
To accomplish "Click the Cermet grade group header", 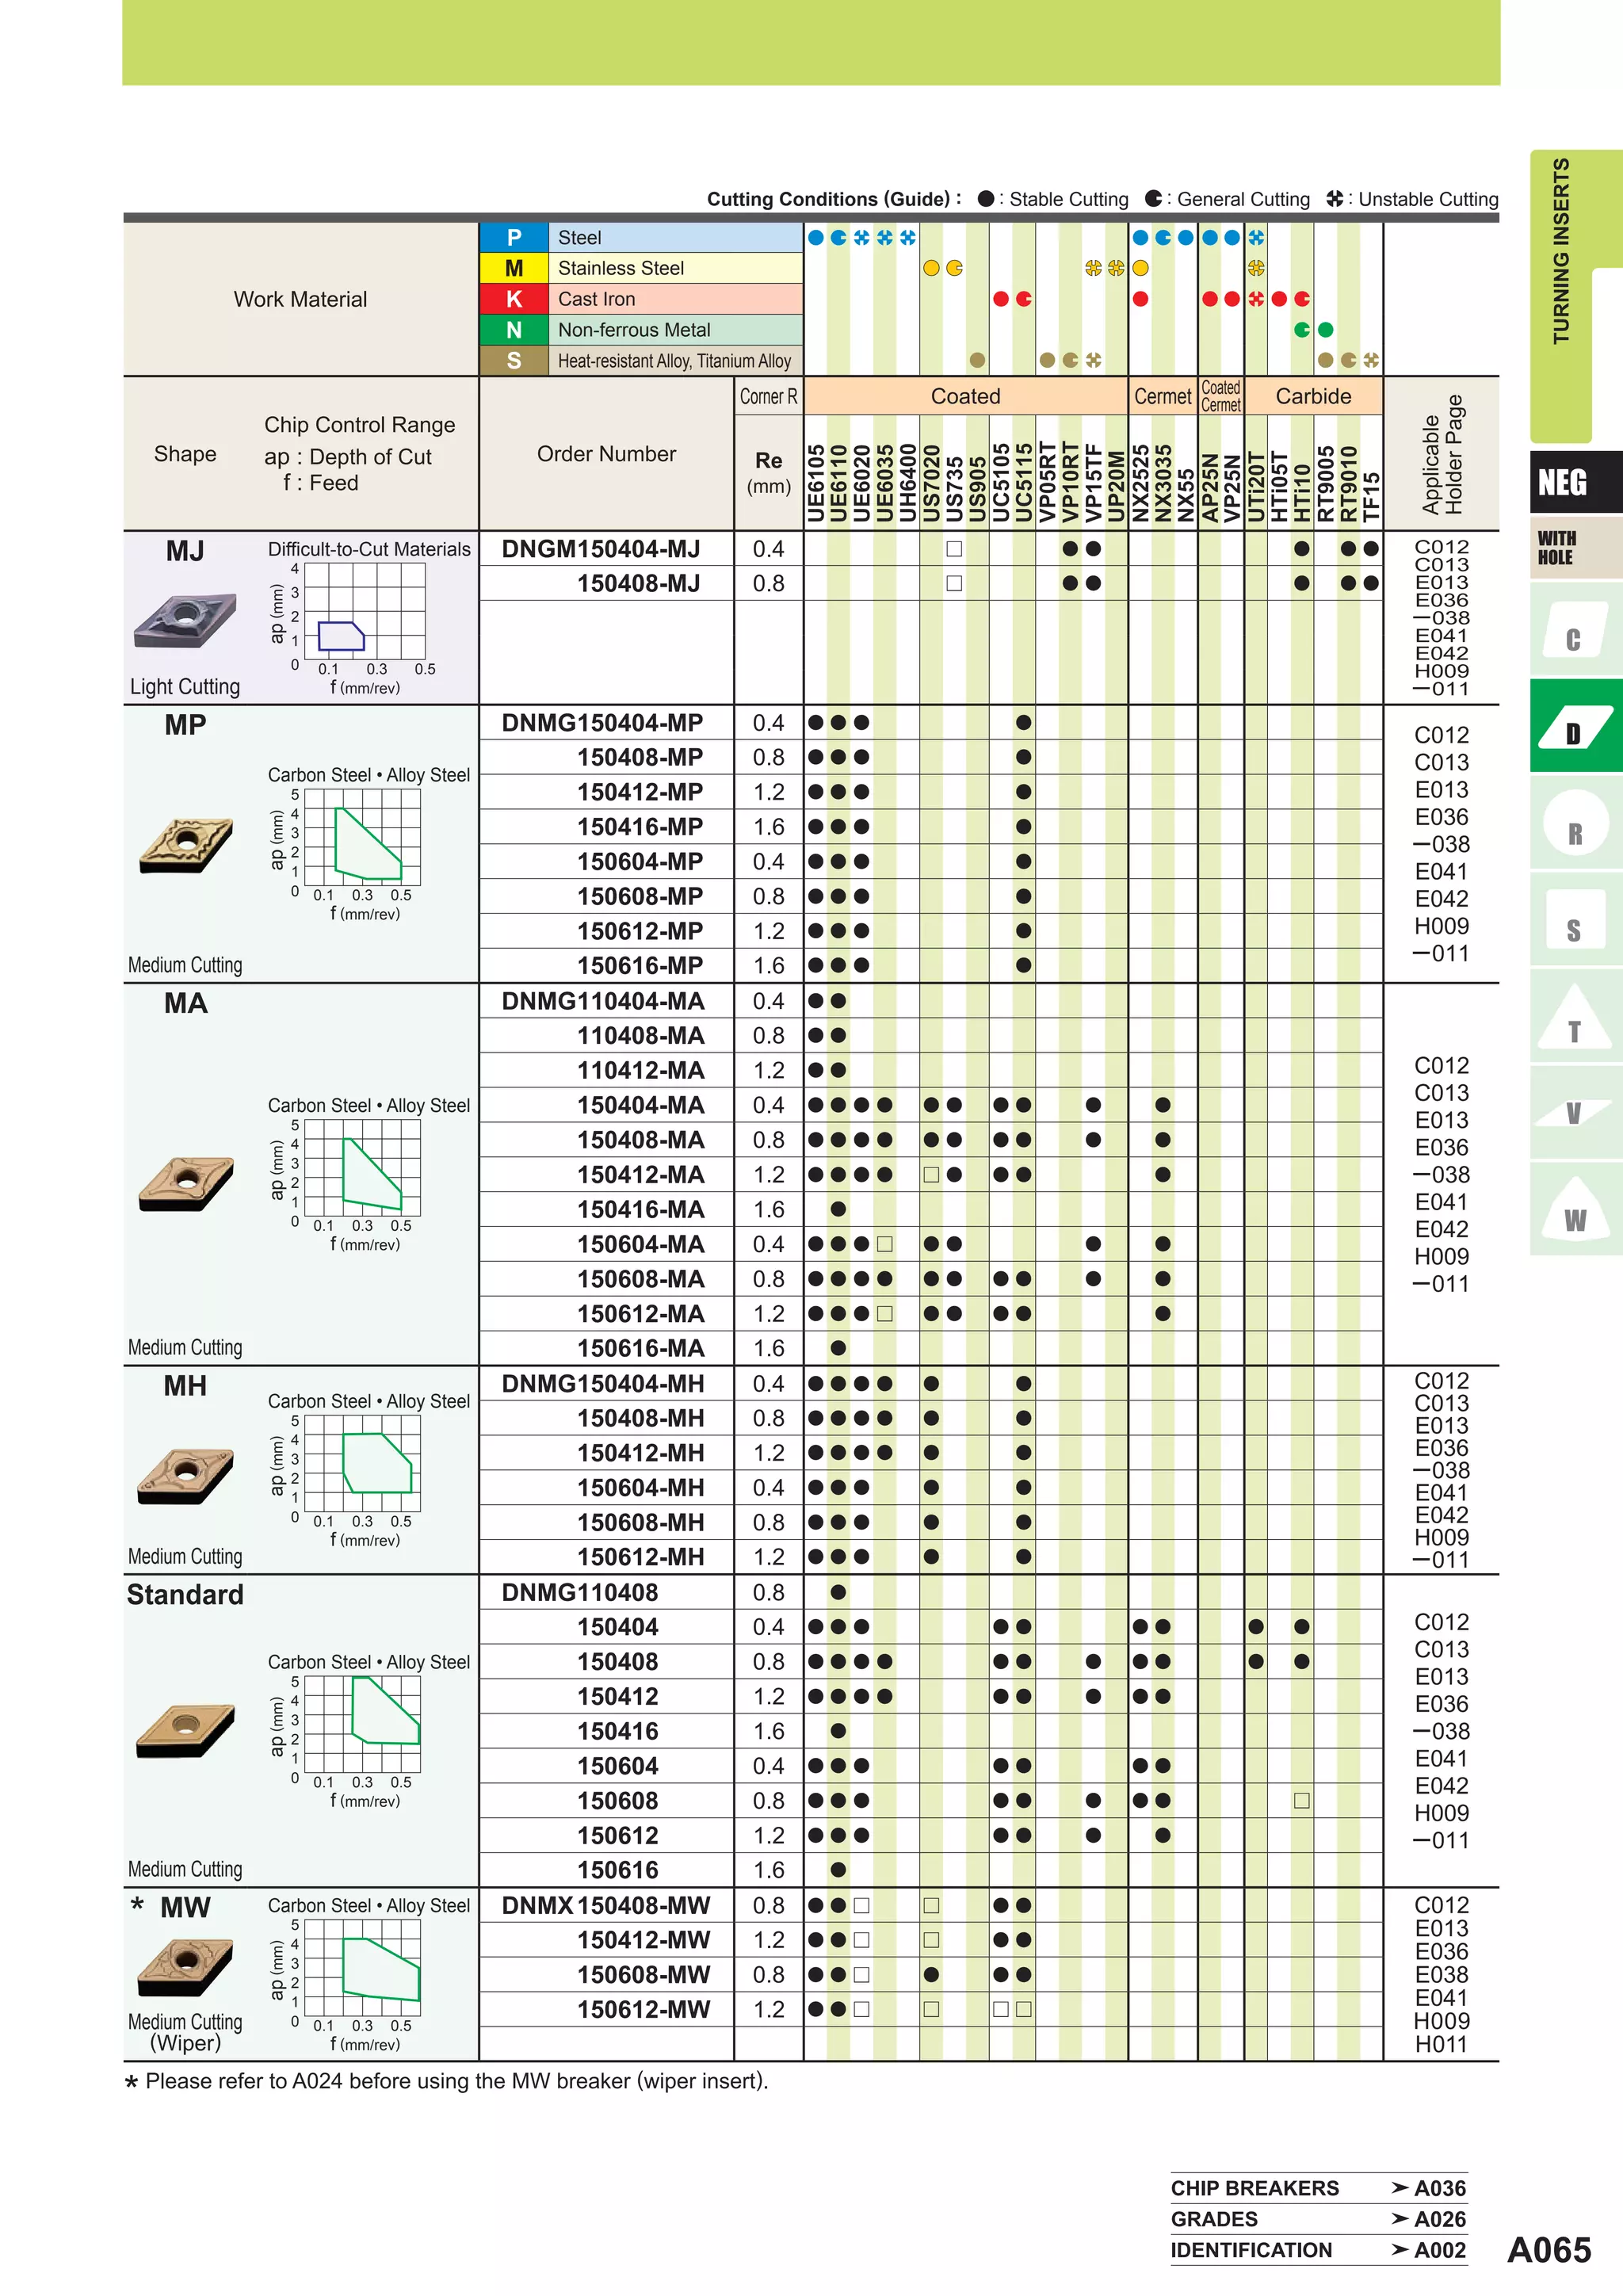I will (1163, 396).
